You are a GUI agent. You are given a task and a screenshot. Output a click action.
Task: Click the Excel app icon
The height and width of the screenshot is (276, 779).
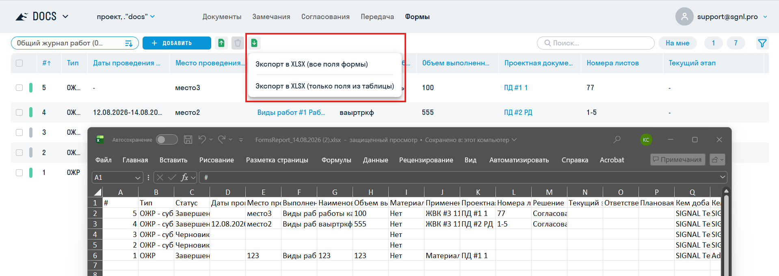[x=100, y=140]
